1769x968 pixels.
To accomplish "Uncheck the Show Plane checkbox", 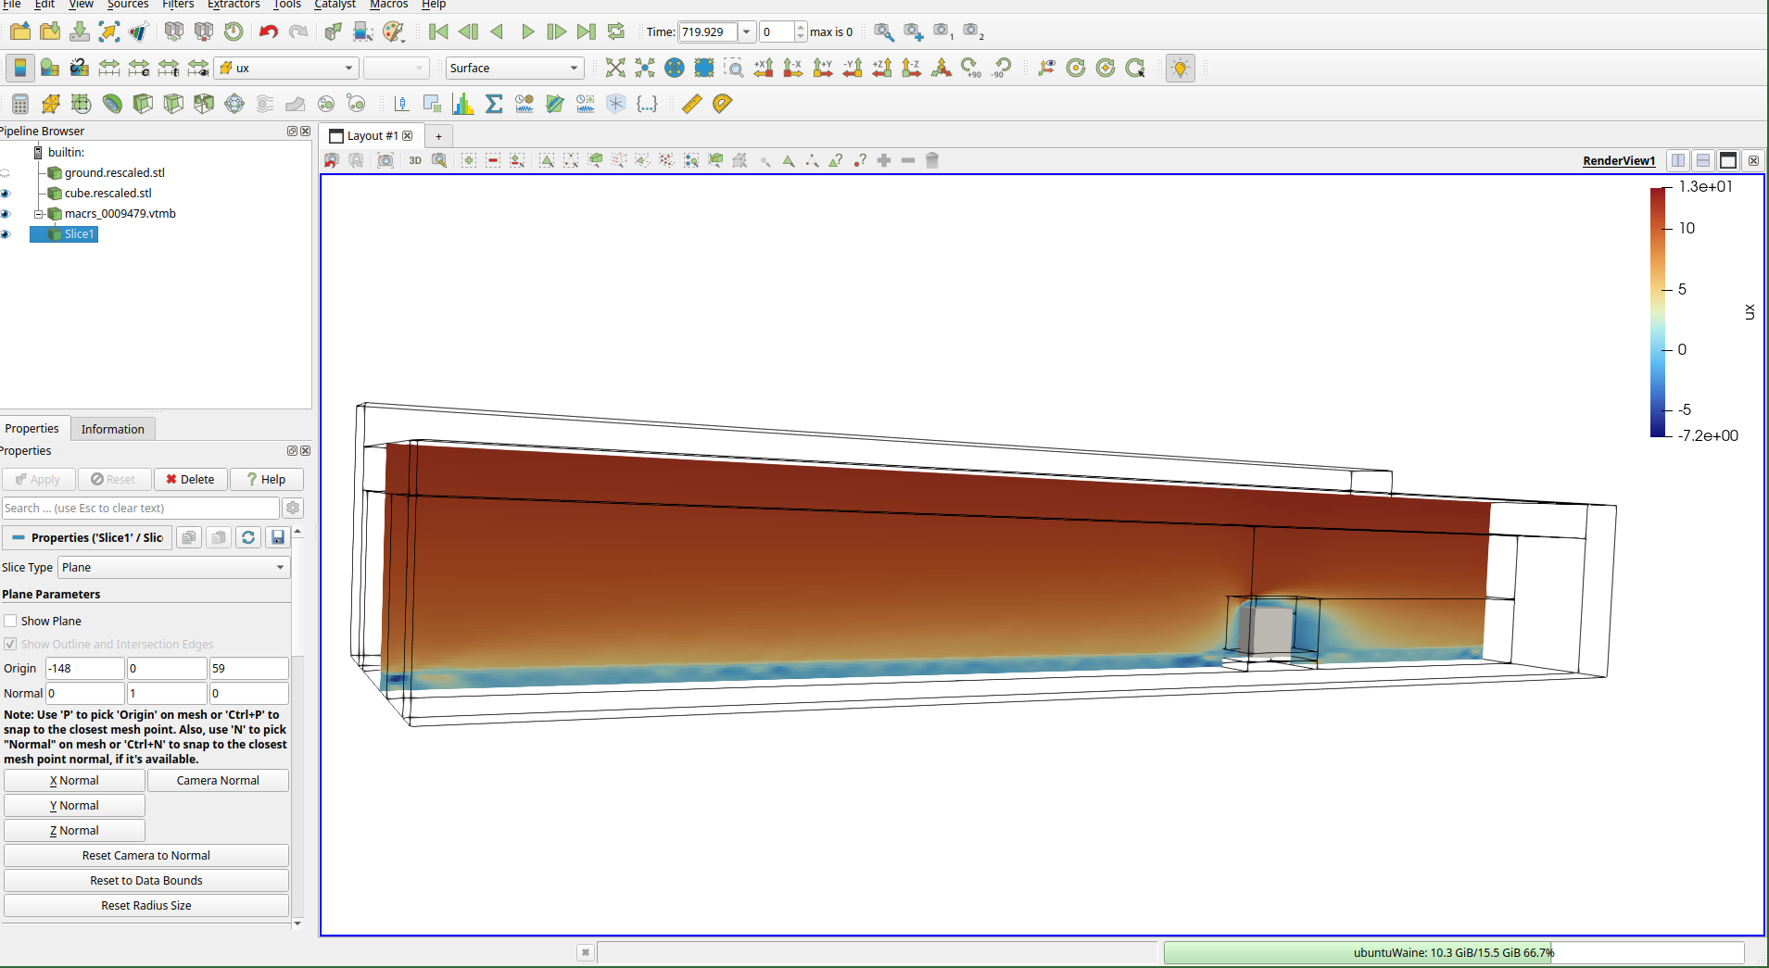I will pos(10,621).
